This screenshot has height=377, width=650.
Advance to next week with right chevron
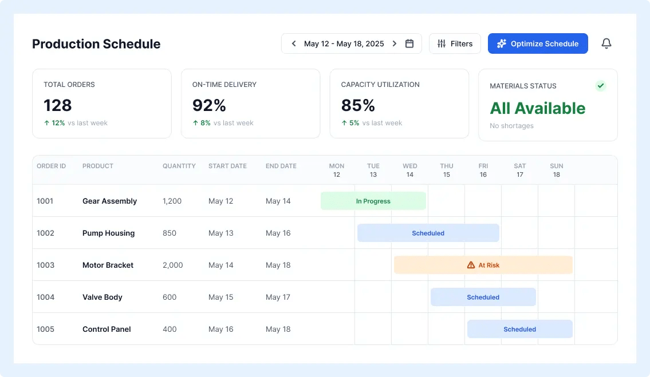click(x=394, y=43)
